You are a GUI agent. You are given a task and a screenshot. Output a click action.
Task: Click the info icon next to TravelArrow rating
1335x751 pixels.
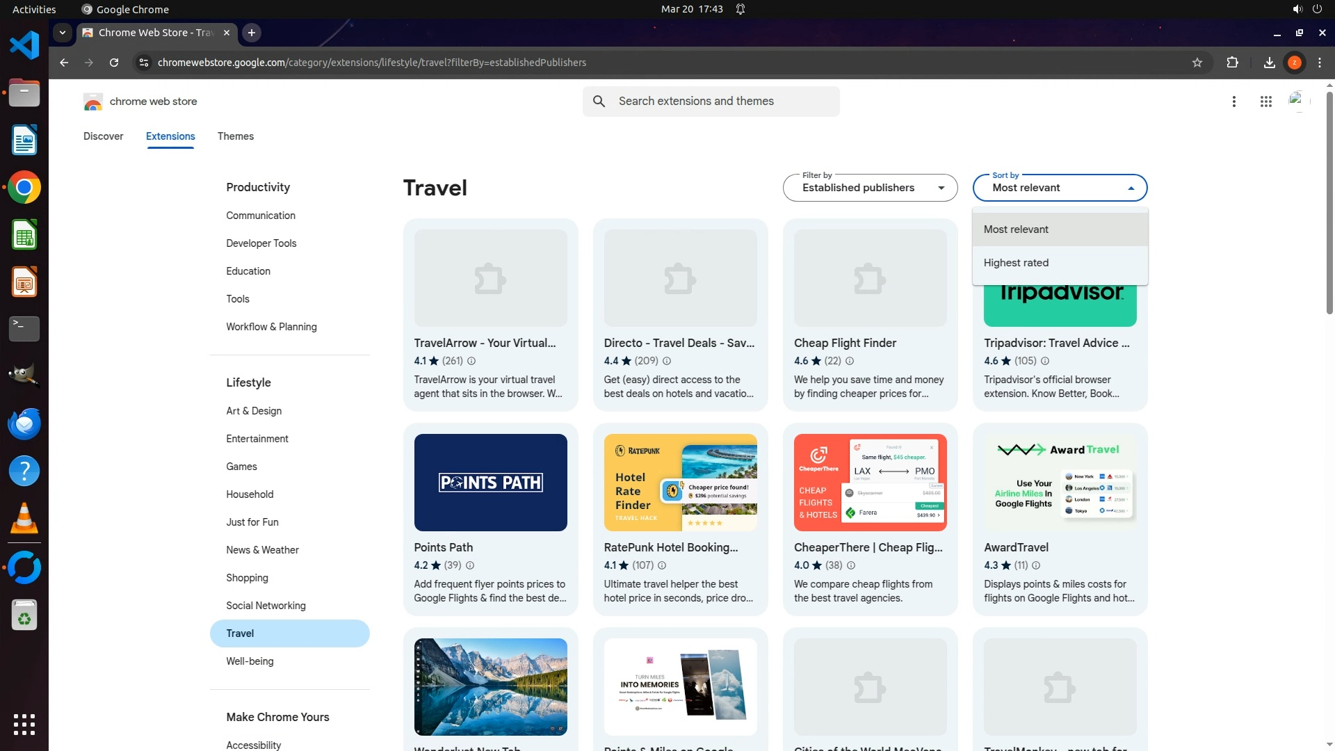[471, 361]
